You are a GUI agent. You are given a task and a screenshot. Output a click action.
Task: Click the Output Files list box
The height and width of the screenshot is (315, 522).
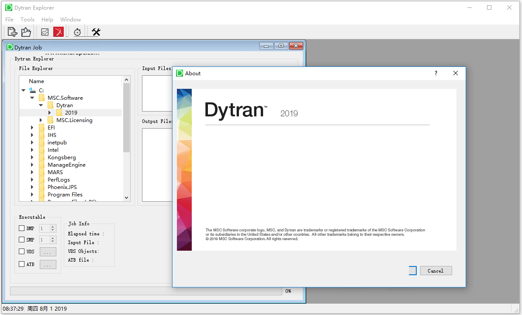(157, 164)
